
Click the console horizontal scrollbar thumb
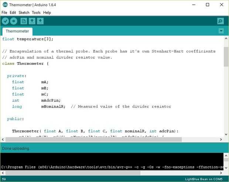point(73,173)
